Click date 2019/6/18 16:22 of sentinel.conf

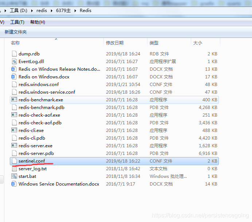point(123,161)
